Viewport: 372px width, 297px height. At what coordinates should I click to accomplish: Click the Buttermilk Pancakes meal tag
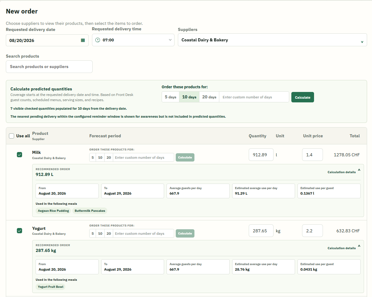click(x=90, y=211)
